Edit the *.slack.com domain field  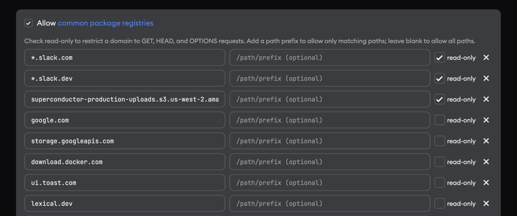pyautogui.click(x=125, y=57)
